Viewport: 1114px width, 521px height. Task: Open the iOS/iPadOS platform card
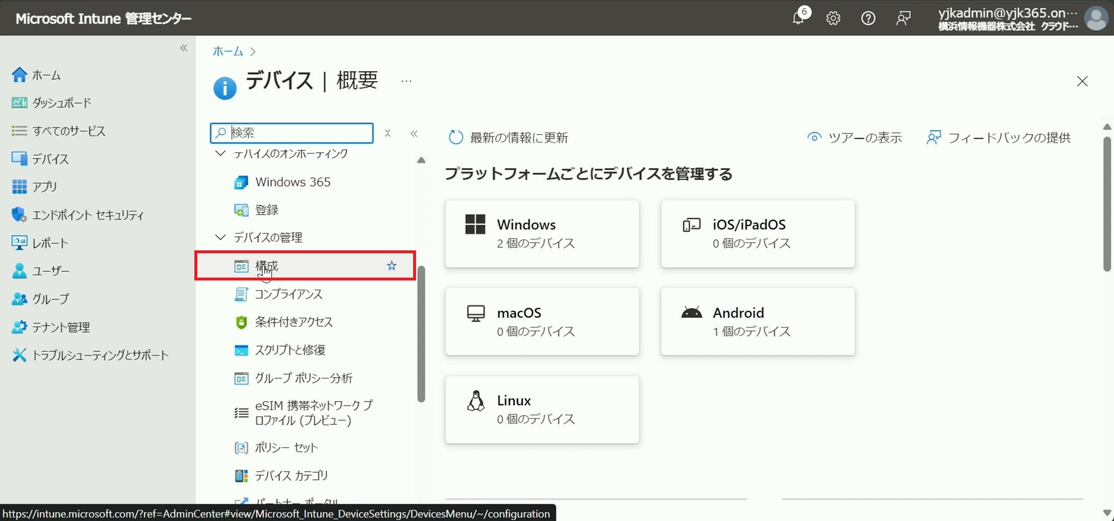pyautogui.click(x=758, y=234)
